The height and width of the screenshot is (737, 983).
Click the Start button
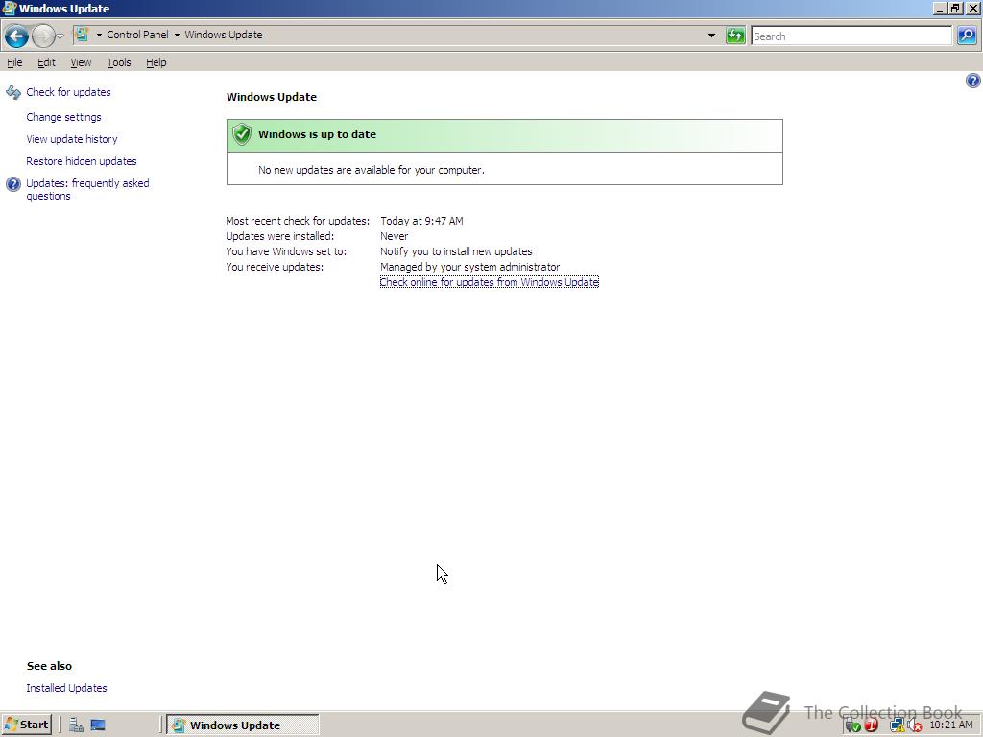26,725
